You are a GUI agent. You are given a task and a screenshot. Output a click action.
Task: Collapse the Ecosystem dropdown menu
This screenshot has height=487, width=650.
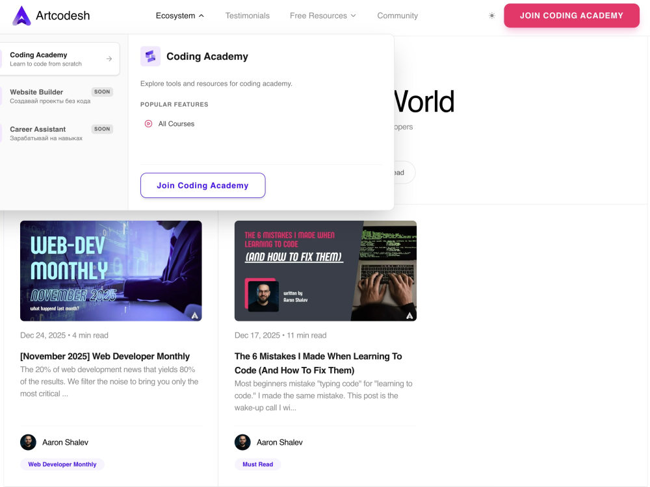180,16
